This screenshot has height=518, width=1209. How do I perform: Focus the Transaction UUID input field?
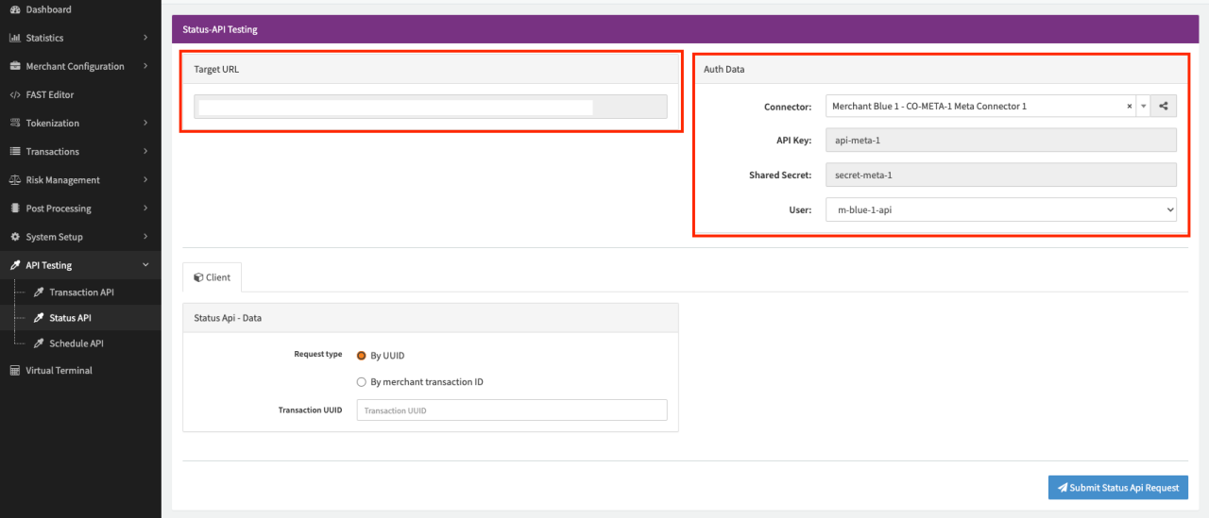511,410
